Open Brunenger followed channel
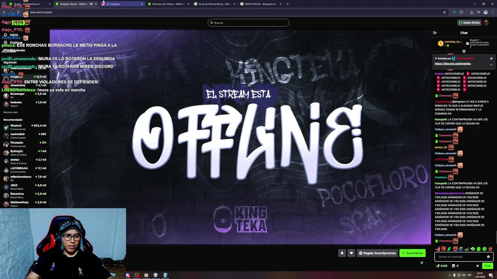The width and height of the screenshot is (497, 279). tap(25, 95)
